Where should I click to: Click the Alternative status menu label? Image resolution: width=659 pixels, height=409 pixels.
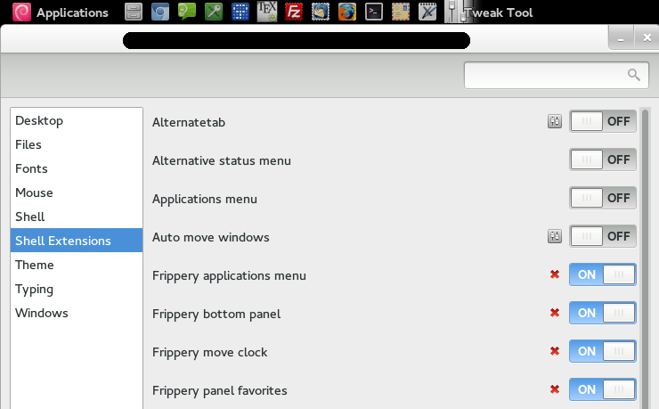(x=222, y=160)
